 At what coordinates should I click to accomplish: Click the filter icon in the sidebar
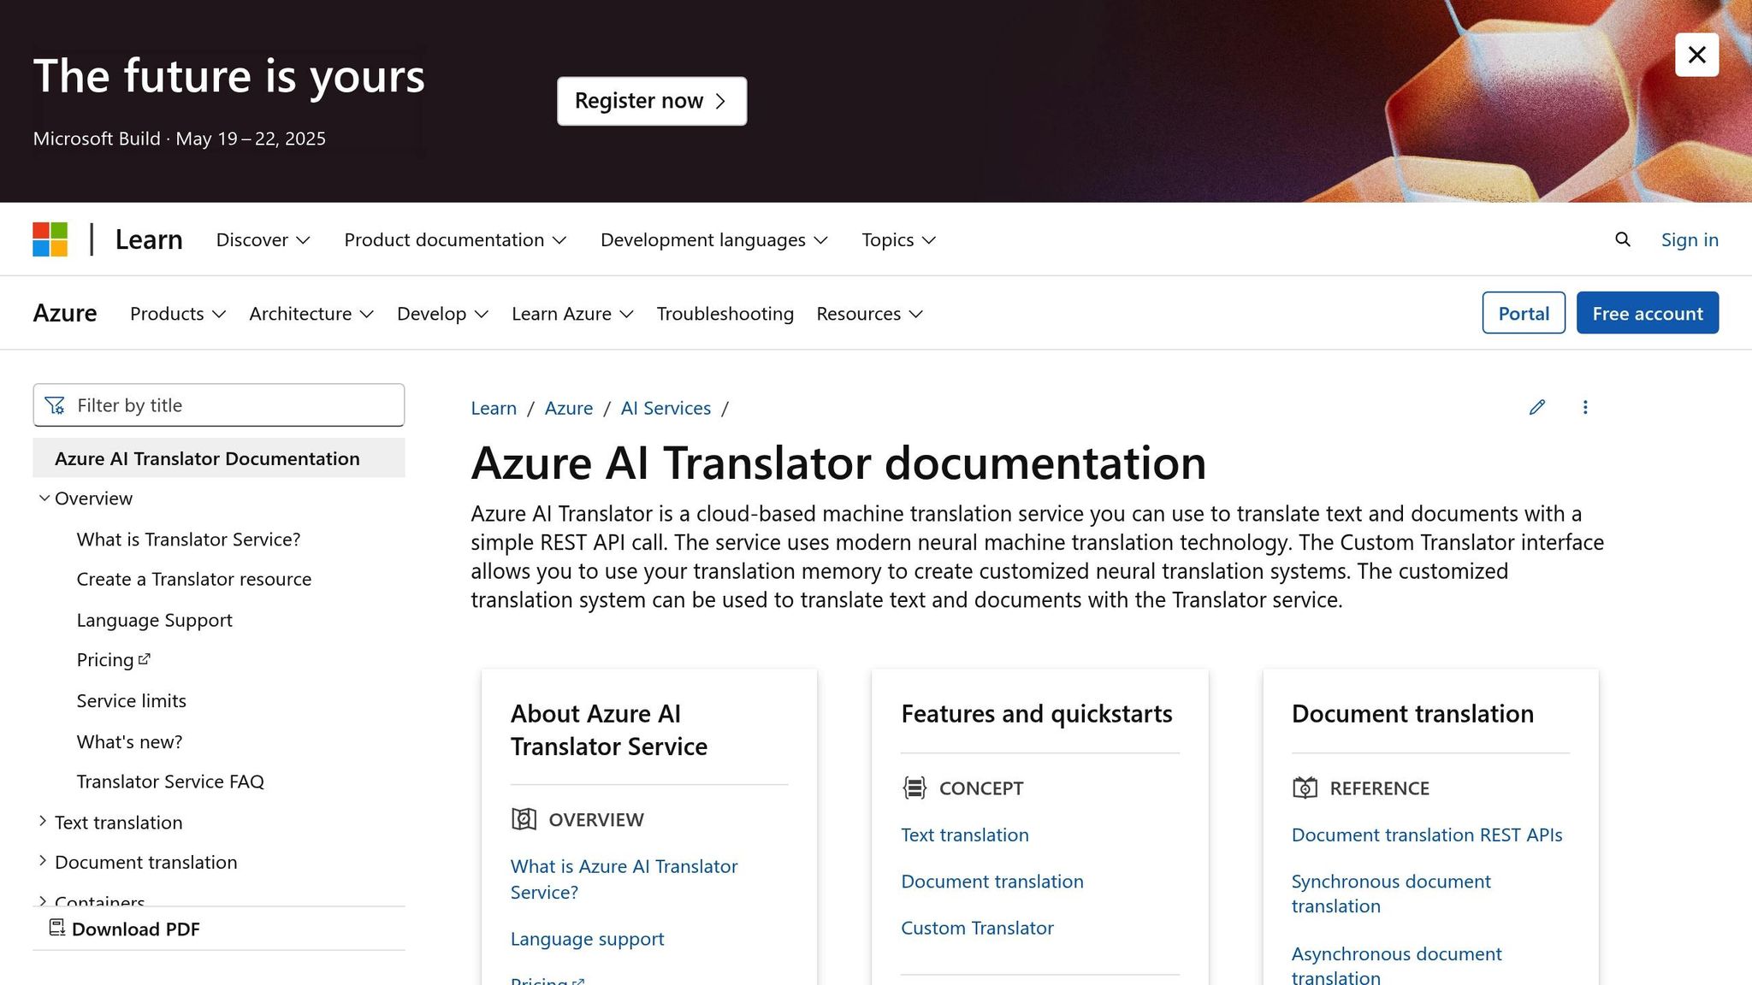point(55,404)
